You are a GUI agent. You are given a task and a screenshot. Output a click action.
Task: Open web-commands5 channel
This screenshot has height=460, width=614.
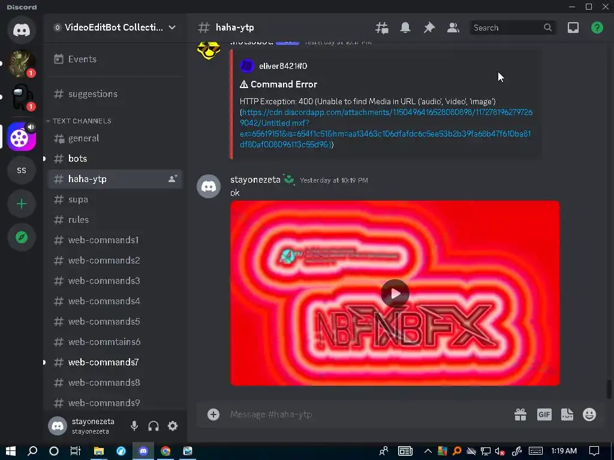pos(115,321)
